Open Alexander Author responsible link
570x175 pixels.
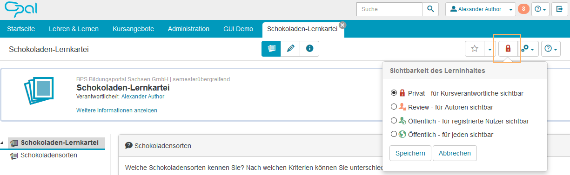click(x=143, y=97)
